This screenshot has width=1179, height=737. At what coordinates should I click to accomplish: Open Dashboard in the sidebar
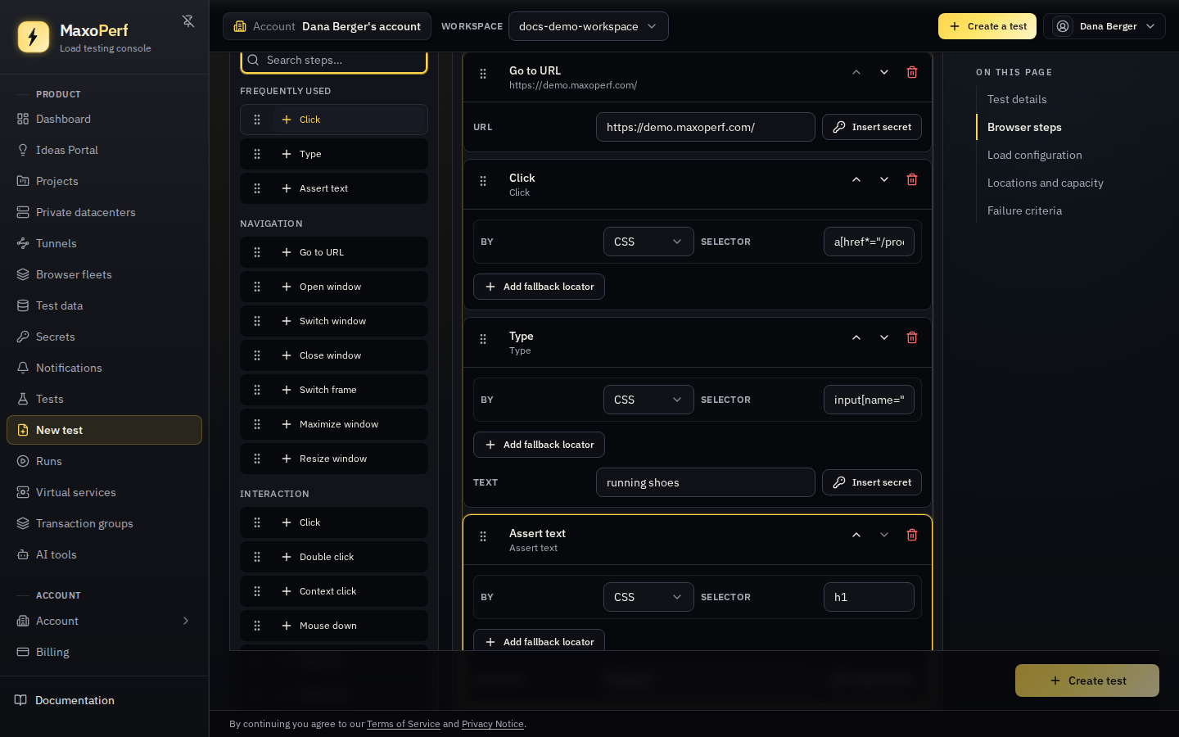(x=104, y=119)
